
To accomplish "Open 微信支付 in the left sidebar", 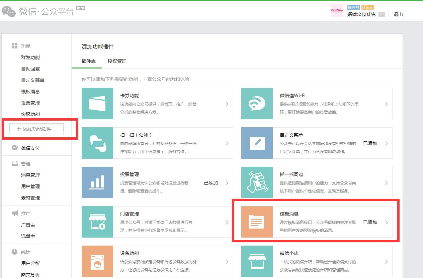I will click(30, 148).
